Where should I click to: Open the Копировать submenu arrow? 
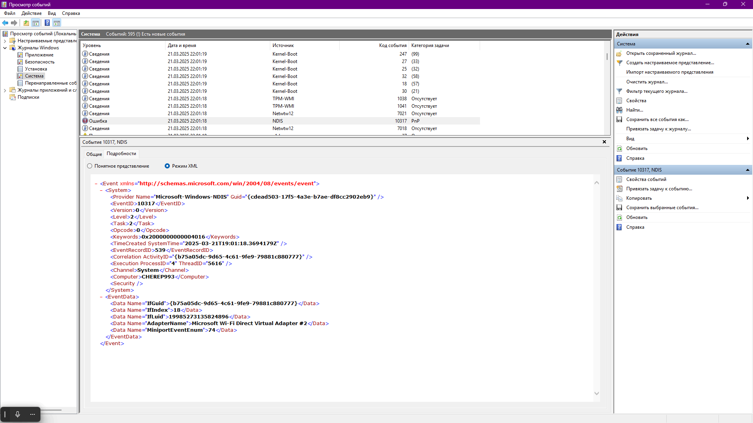tap(748, 198)
